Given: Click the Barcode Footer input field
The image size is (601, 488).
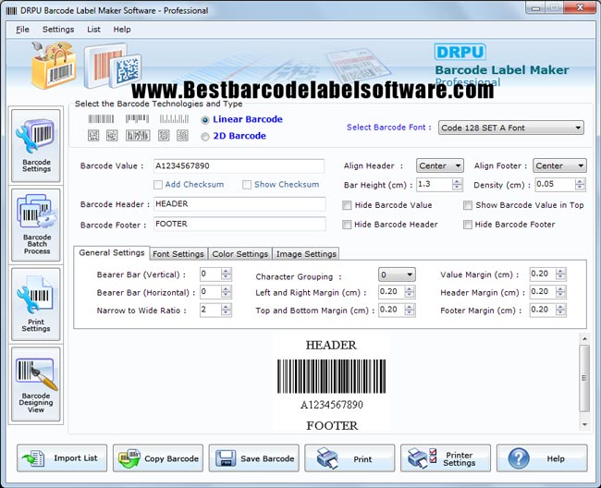Looking at the screenshot, I should 239,224.
